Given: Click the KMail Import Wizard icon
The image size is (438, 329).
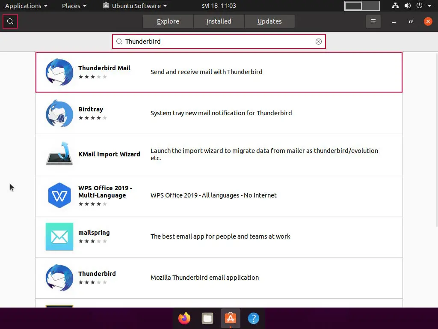Looking at the screenshot, I should (x=59, y=154).
